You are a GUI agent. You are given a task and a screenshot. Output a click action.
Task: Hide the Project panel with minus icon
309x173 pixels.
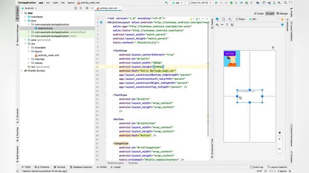[92, 8]
